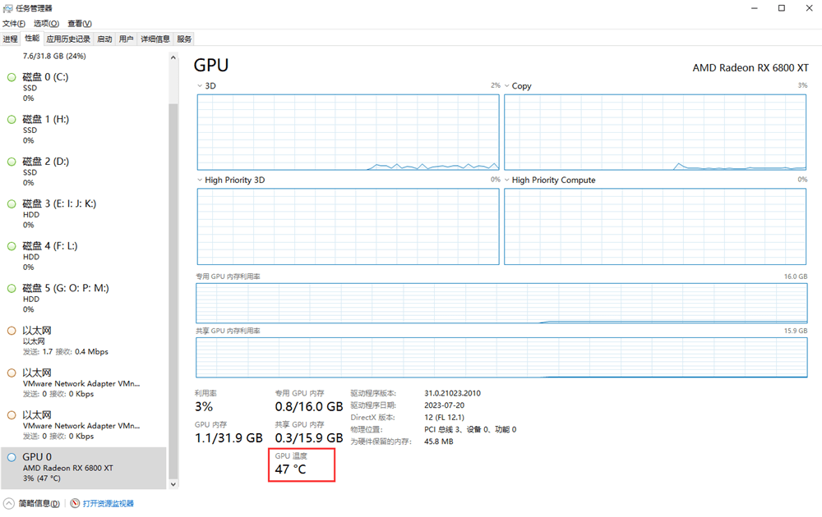Open the 文件(F) menu
The height and width of the screenshot is (517, 822).
tap(14, 24)
